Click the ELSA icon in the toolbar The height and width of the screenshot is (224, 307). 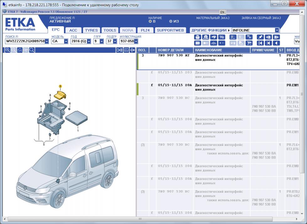pyautogui.click(x=233, y=37)
